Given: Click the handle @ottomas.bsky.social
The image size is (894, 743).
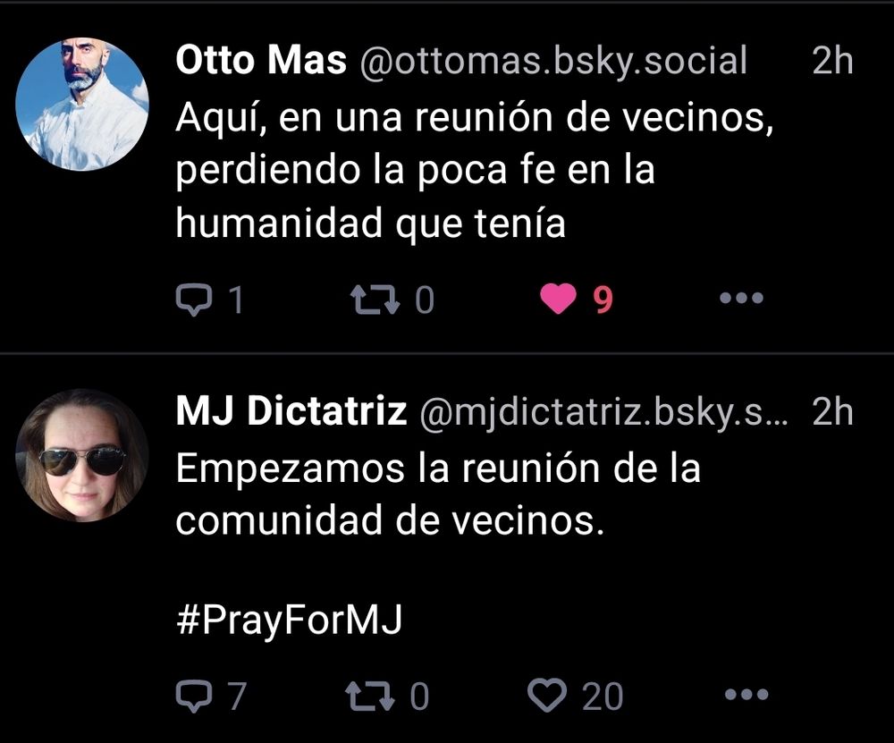Looking at the screenshot, I should click(x=552, y=61).
